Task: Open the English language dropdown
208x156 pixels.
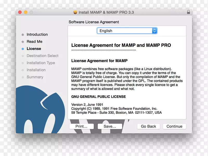Action: click(x=127, y=31)
